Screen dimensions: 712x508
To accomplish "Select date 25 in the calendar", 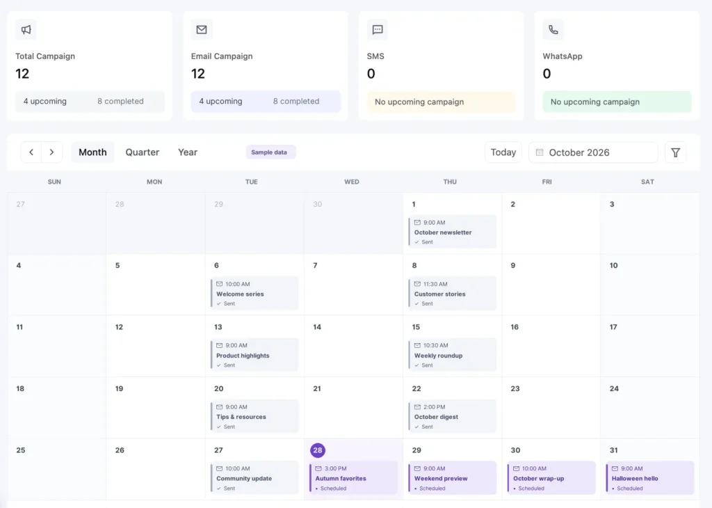I will click(x=20, y=450).
